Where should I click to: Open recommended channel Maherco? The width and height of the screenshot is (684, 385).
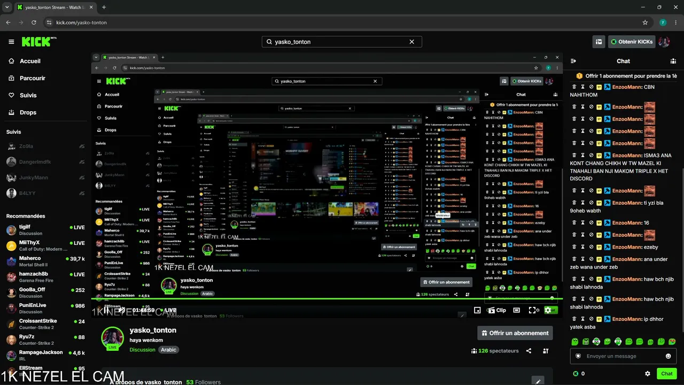(x=45, y=261)
